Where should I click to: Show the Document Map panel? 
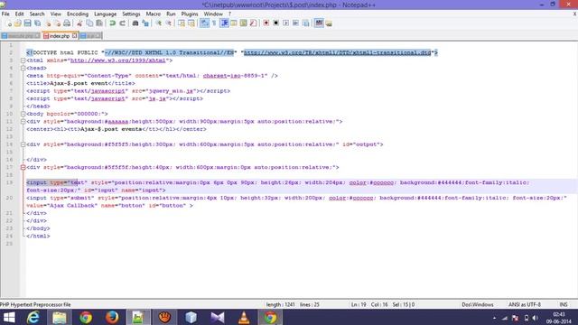pos(243,23)
